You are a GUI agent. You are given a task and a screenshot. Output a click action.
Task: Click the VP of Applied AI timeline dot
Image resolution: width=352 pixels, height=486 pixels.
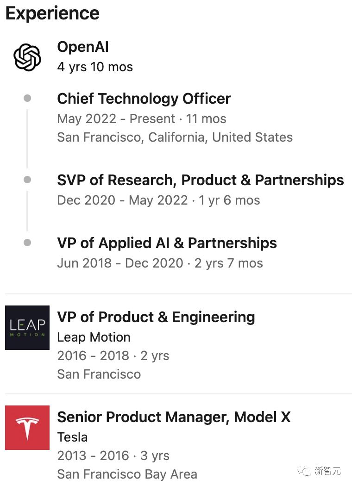click(x=27, y=243)
